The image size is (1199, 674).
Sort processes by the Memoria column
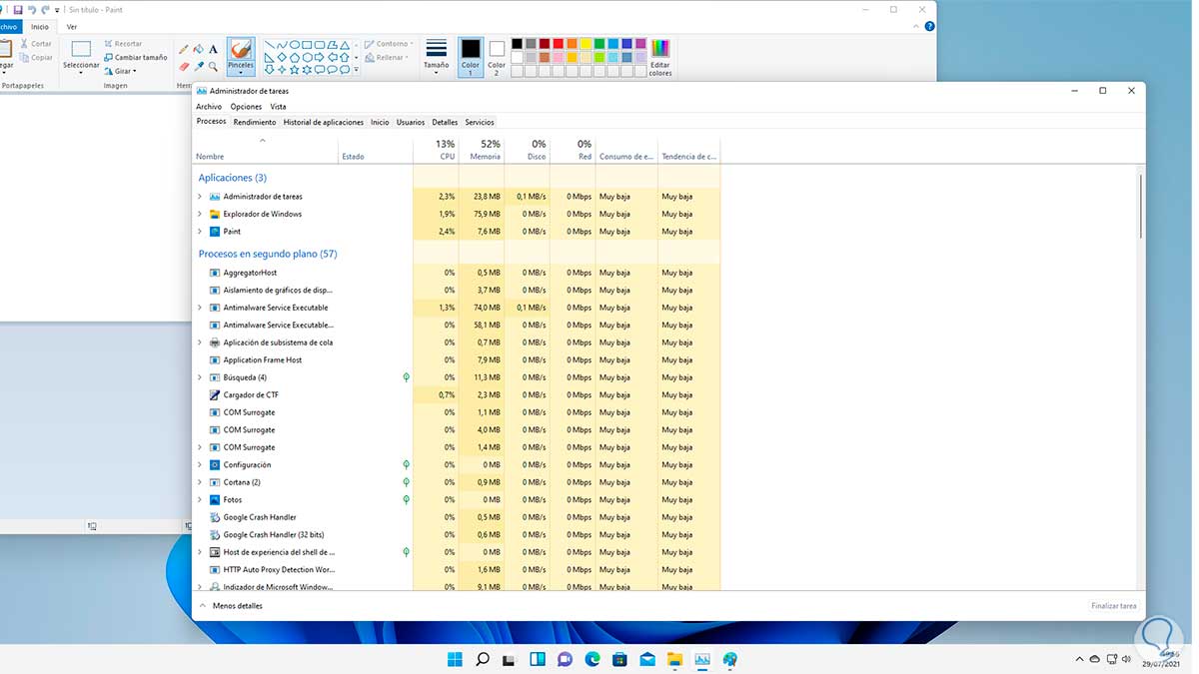coord(482,150)
